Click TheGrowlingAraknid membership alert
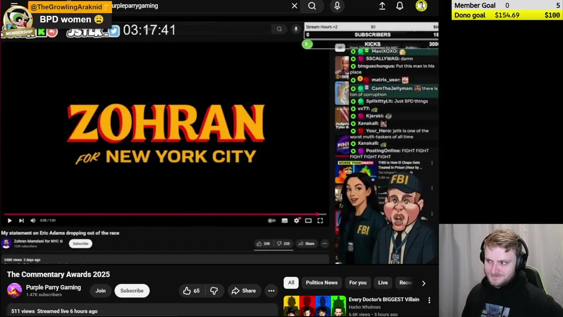The height and width of the screenshot is (317, 563). (56, 19)
